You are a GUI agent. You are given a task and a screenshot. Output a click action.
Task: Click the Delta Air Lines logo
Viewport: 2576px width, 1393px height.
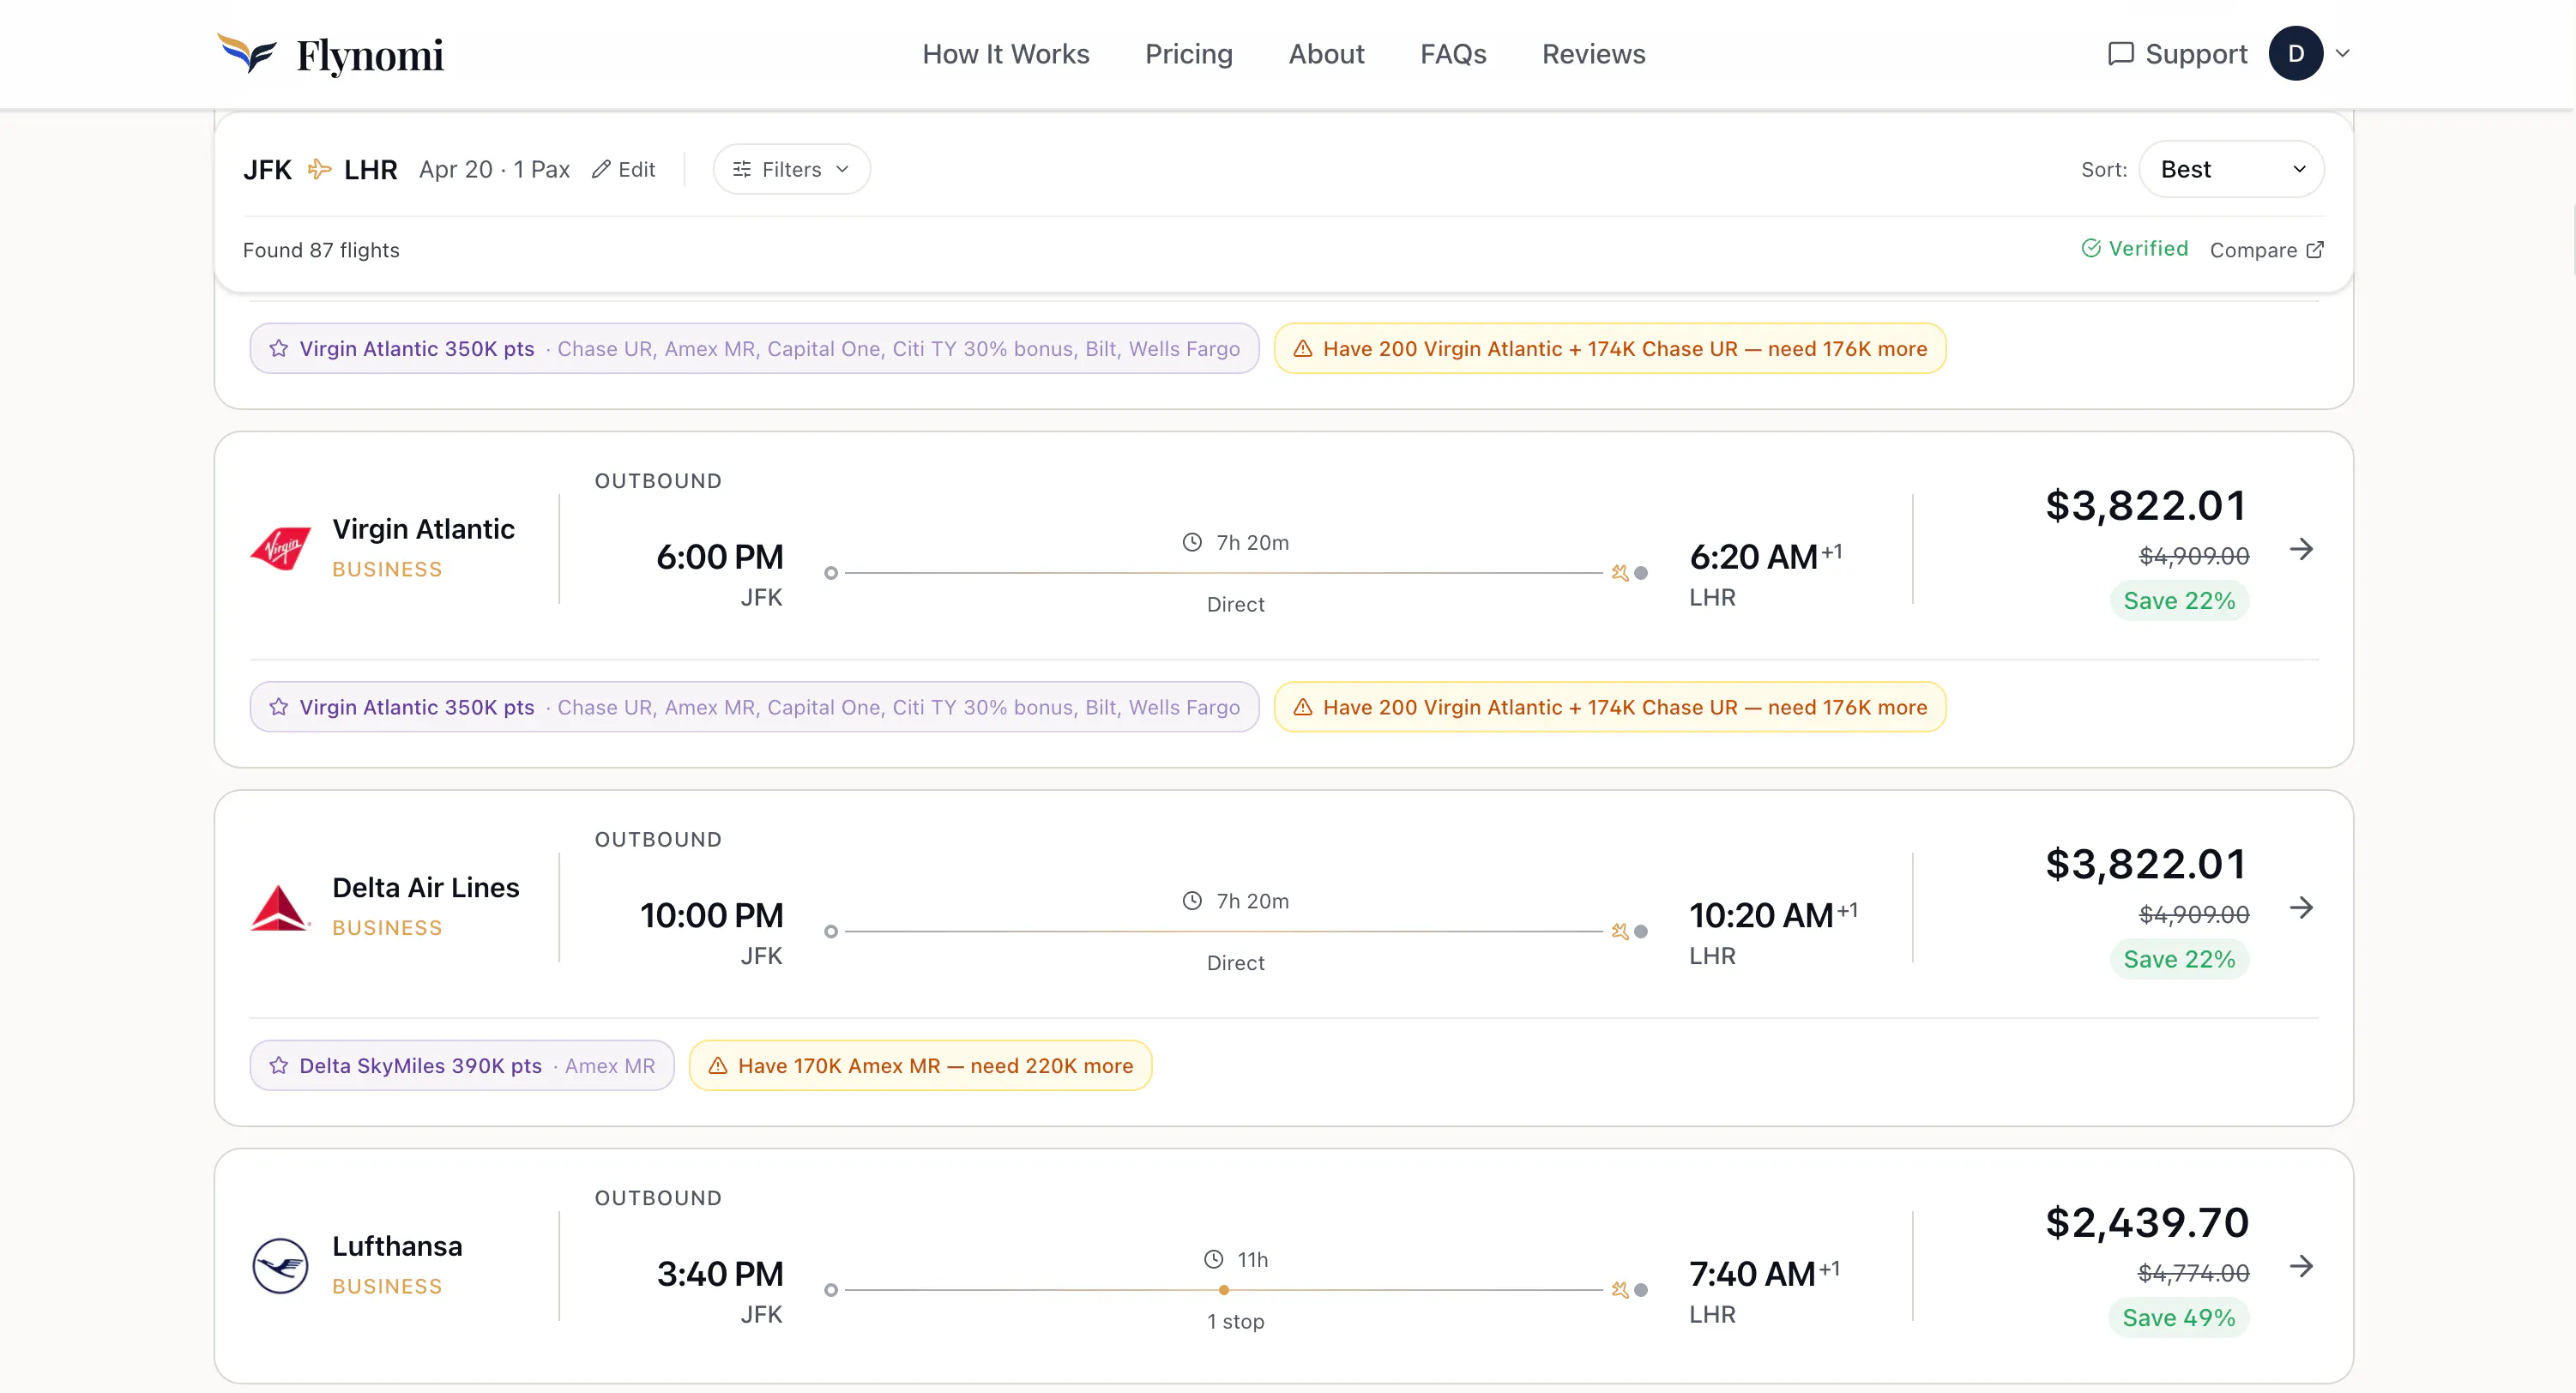pos(280,907)
